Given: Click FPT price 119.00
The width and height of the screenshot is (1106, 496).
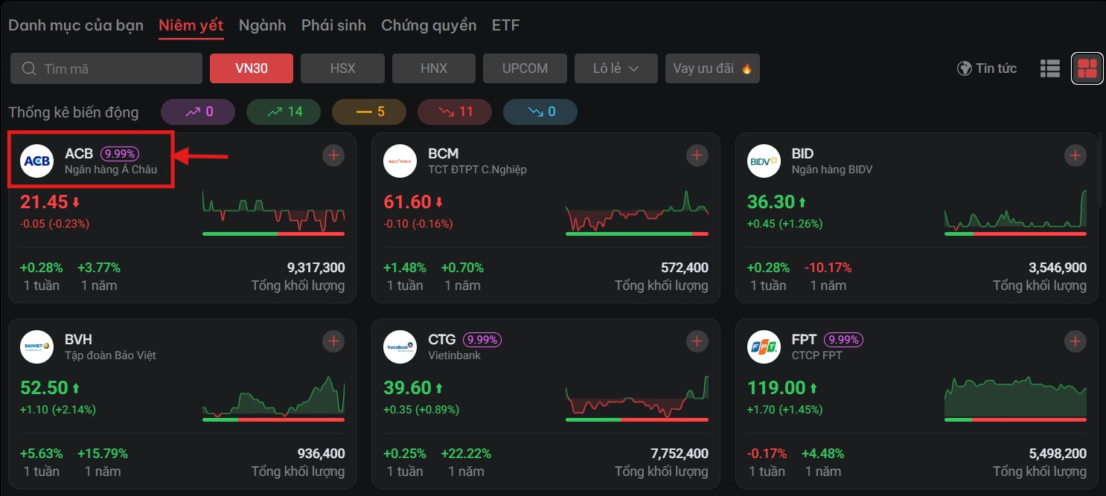Looking at the screenshot, I should click(776, 388).
